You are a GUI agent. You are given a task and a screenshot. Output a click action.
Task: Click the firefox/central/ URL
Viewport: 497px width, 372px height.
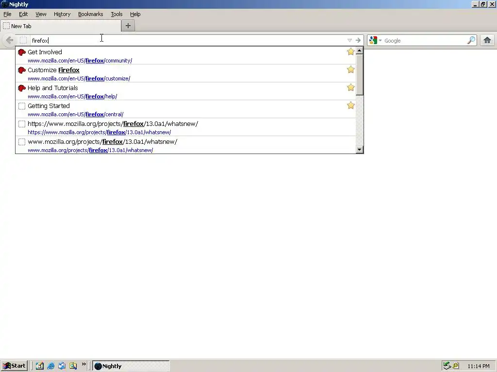[75, 114]
